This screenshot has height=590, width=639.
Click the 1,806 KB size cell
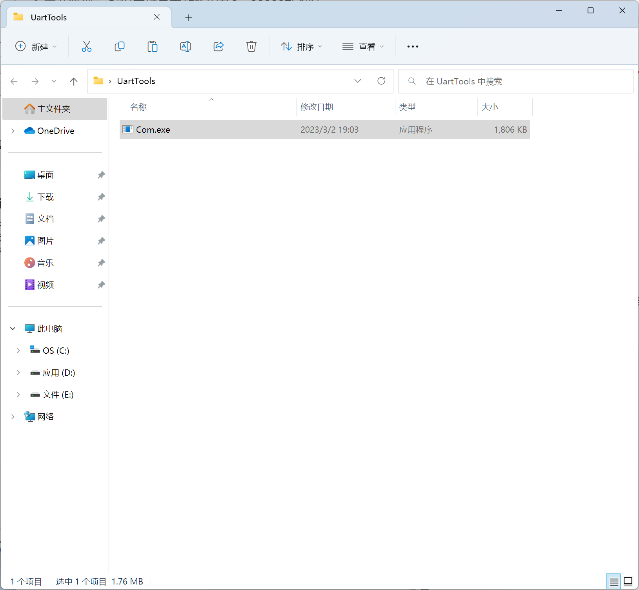coord(510,130)
